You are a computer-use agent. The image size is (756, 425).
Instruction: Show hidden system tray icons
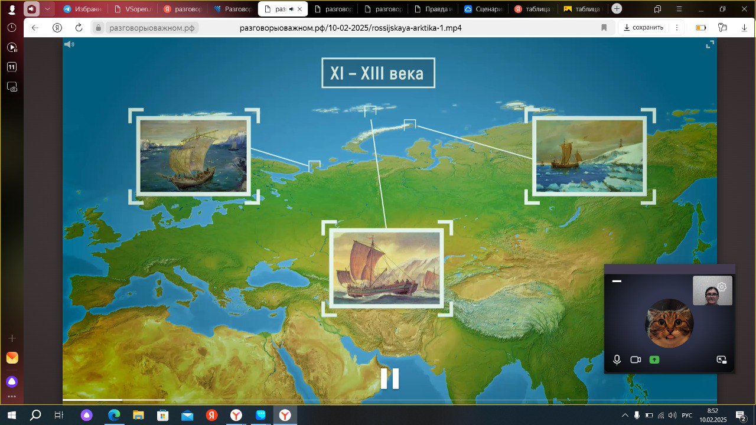coord(625,416)
